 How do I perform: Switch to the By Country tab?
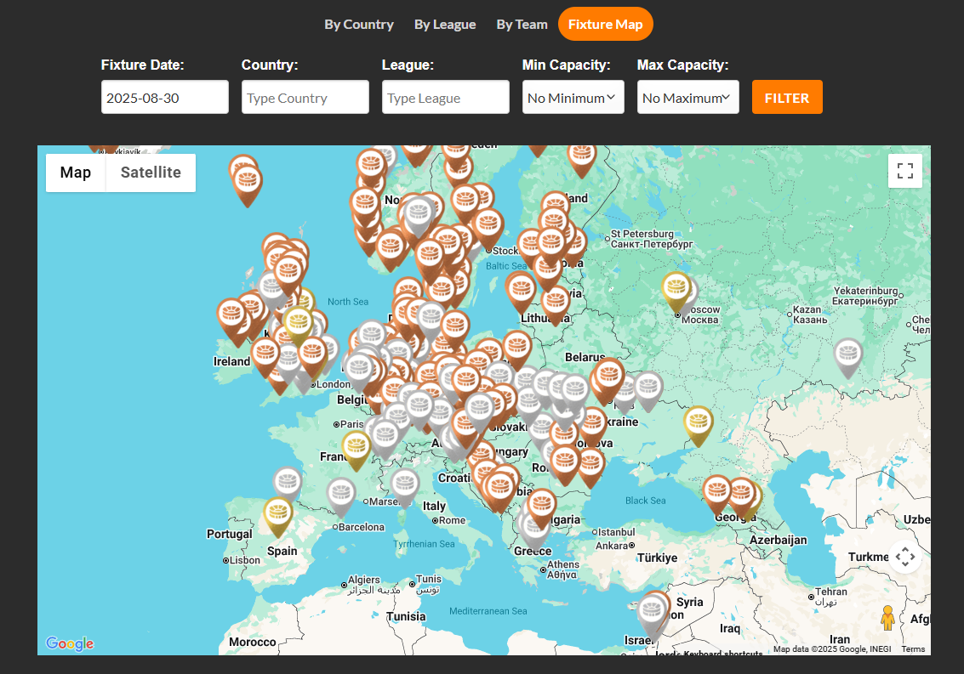click(358, 24)
